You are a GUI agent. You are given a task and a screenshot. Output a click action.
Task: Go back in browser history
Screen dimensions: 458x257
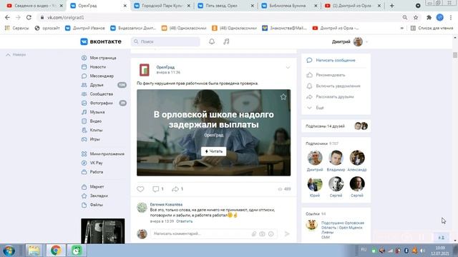[7, 17]
